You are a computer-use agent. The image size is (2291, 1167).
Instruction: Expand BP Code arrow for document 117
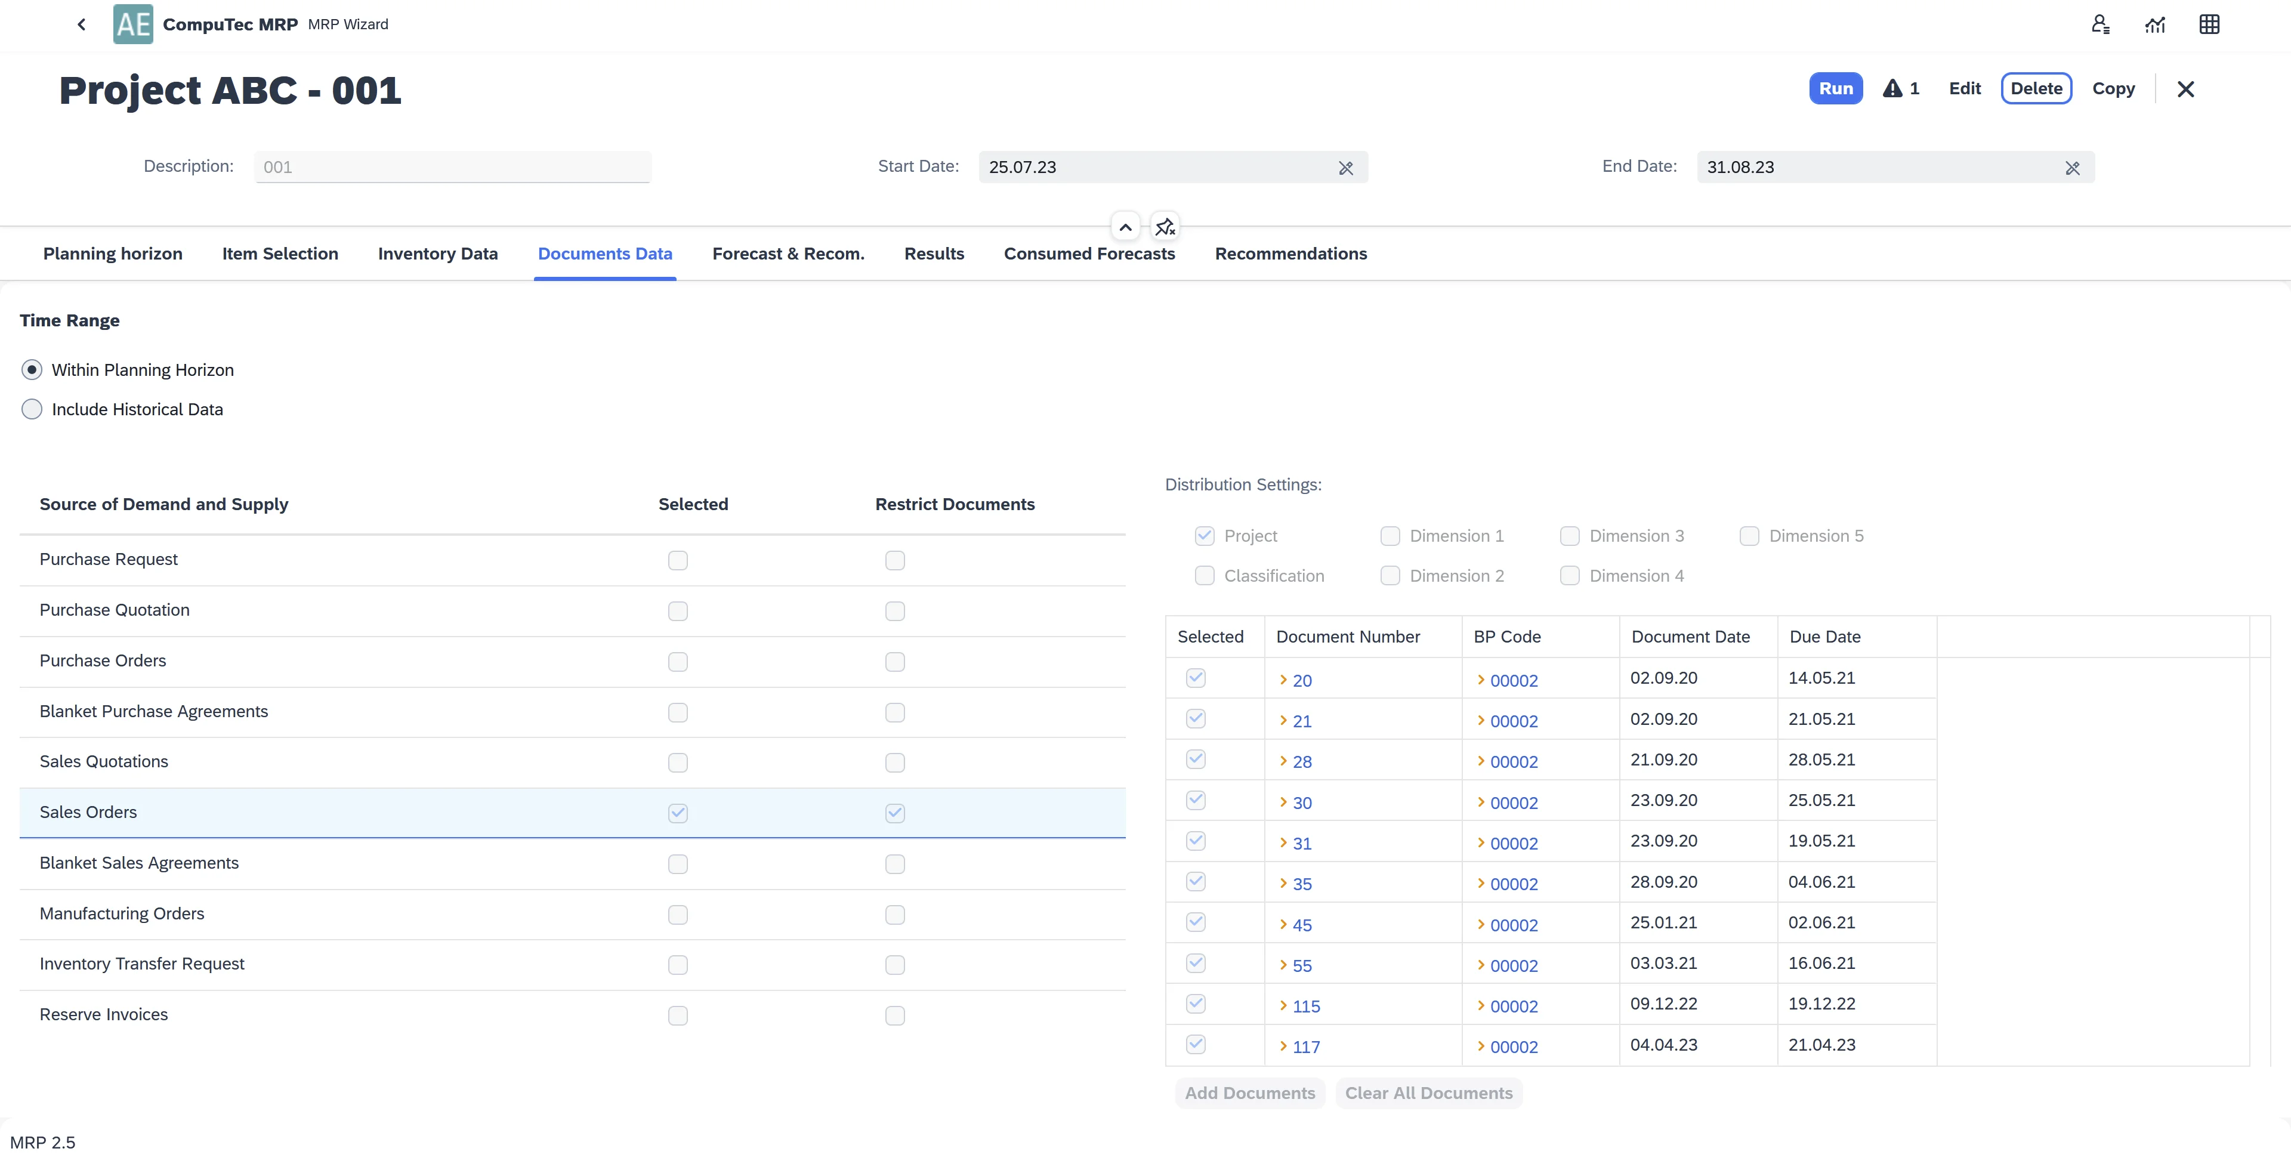1481,1047
